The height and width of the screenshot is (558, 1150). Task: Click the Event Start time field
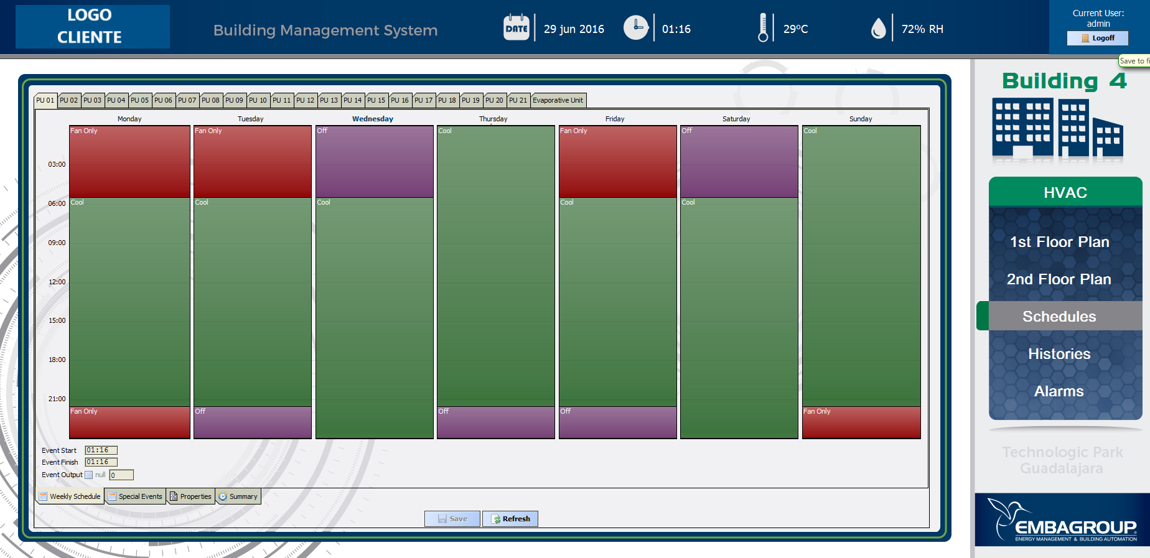[101, 450]
